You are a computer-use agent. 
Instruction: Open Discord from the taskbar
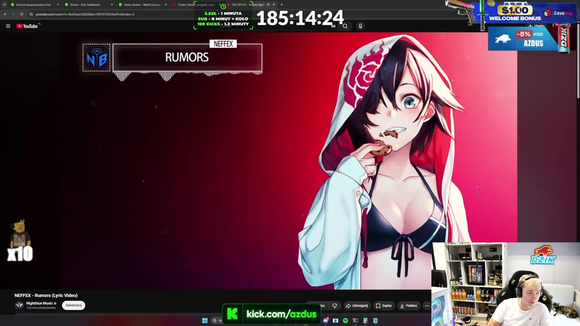(x=325, y=321)
